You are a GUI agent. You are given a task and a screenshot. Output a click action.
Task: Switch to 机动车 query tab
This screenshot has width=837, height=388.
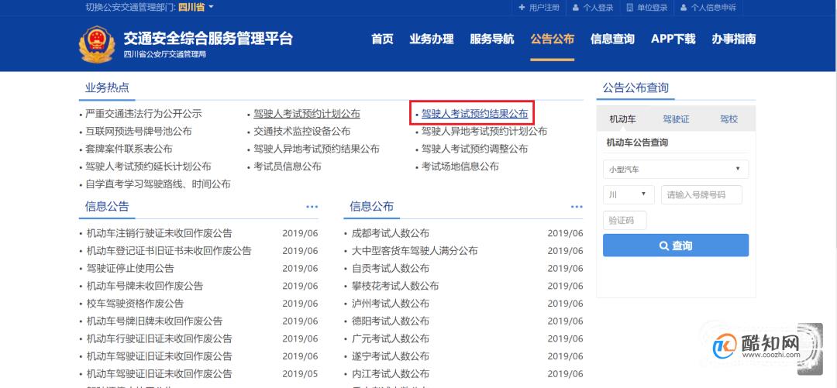[622, 119]
